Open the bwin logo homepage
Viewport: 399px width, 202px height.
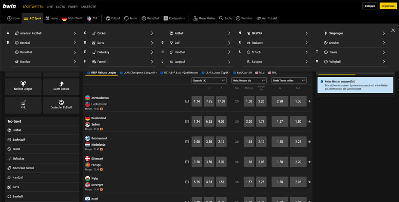9,6
